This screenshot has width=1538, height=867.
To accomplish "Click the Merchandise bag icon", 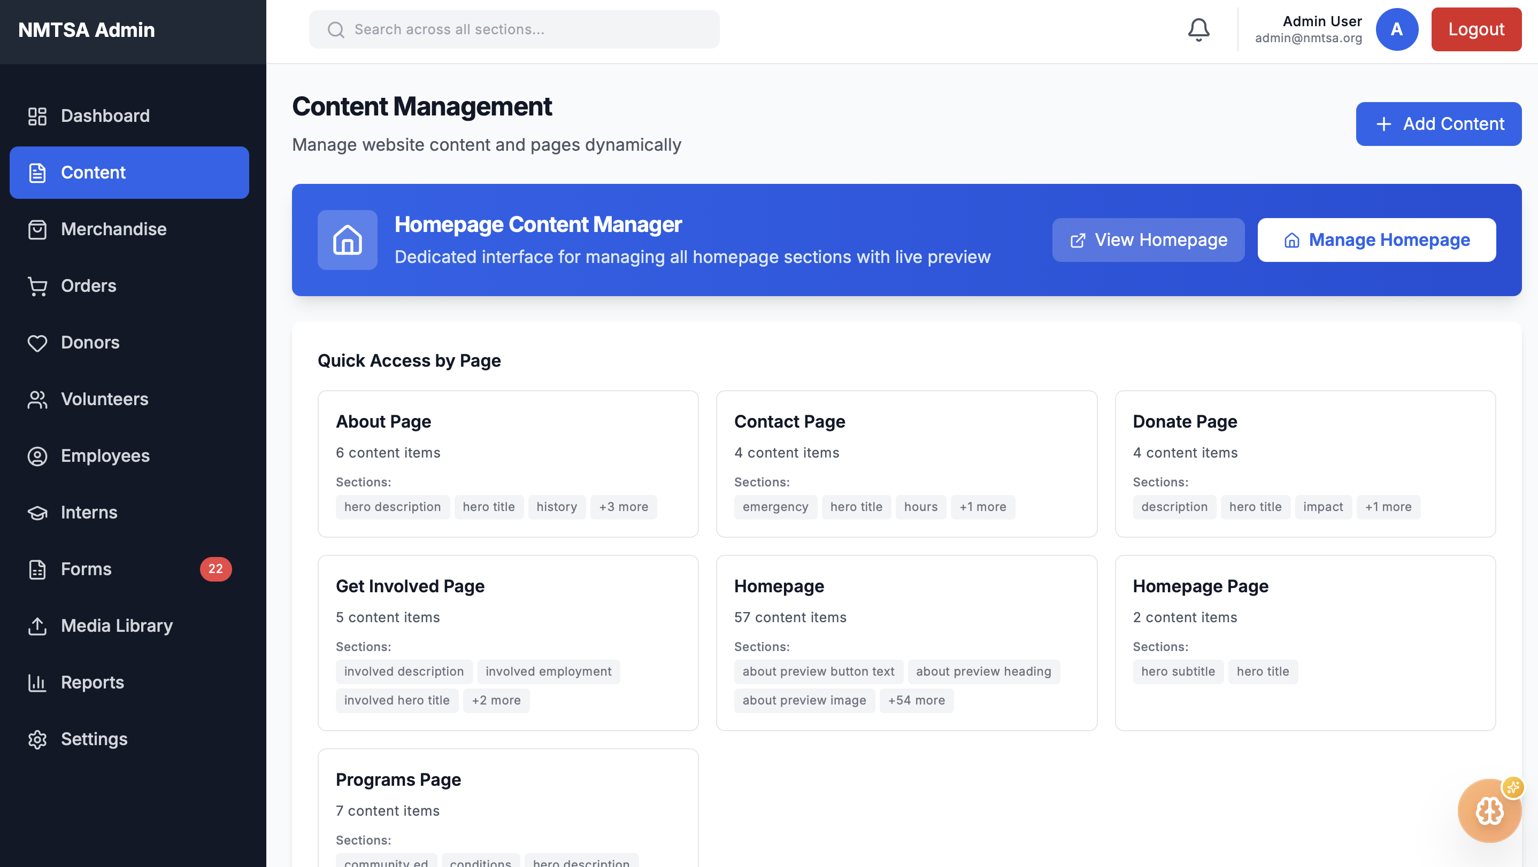I will 37,229.
